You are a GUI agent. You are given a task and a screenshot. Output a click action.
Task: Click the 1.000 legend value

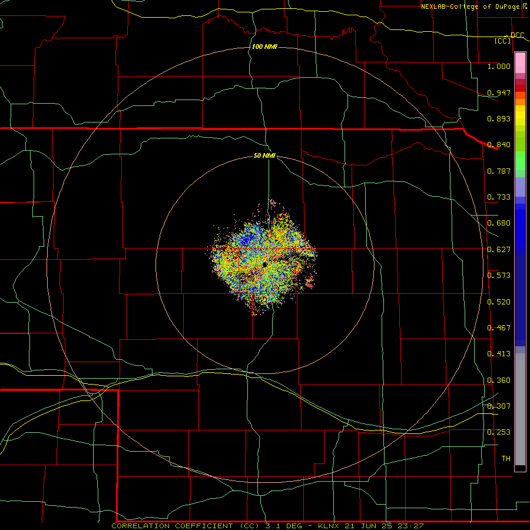tap(499, 66)
